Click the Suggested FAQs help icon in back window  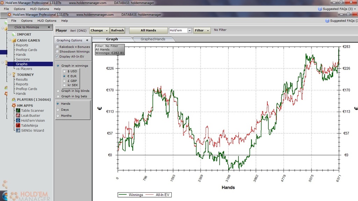point(320,9)
